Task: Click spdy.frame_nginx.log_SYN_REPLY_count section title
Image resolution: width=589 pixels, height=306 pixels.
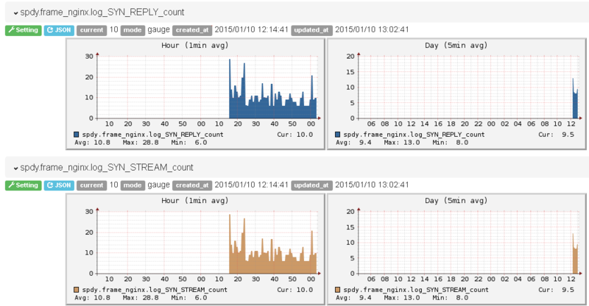Action: click(102, 13)
